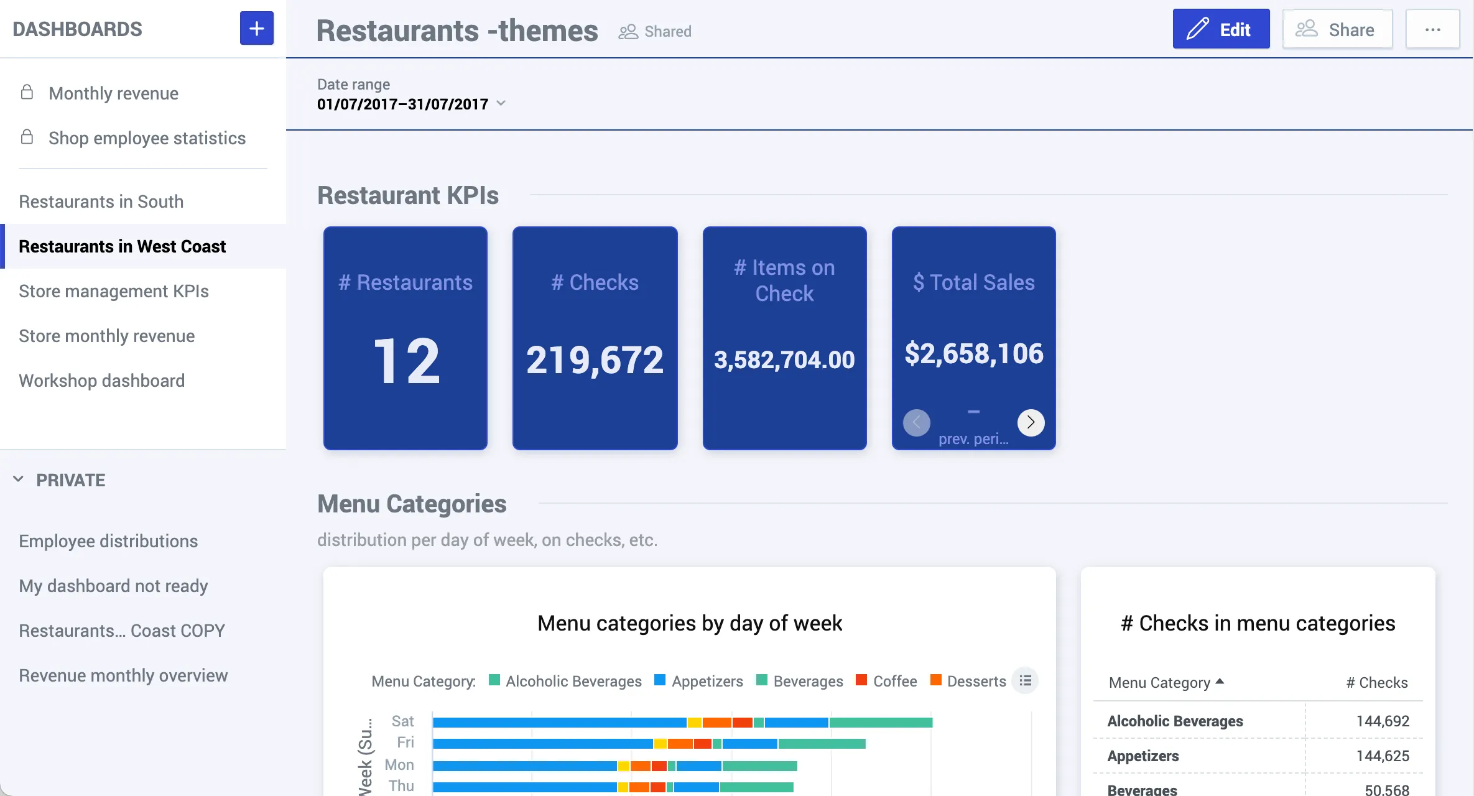Open the chart legend list icon
This screenshot has width=1474, height=796.
(1025, 680)
